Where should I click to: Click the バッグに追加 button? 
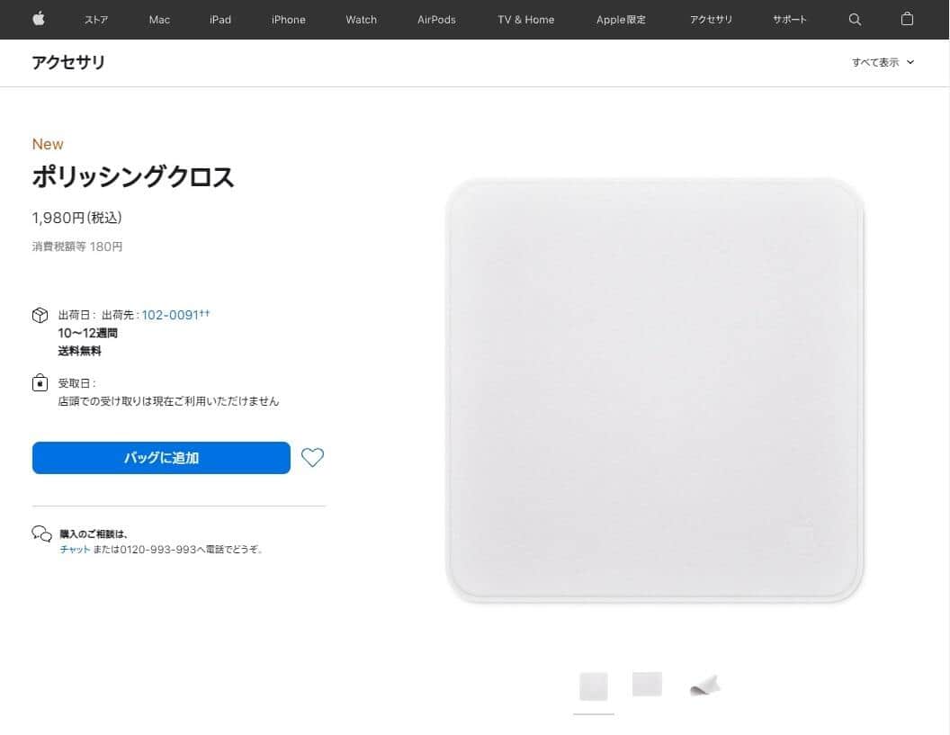tap(161, 458)
